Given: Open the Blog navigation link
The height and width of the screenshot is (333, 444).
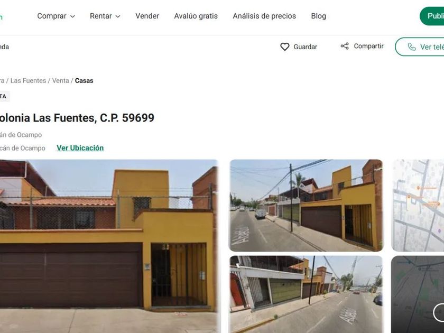Looking at the screenshot, I should (x=319, y=16).
